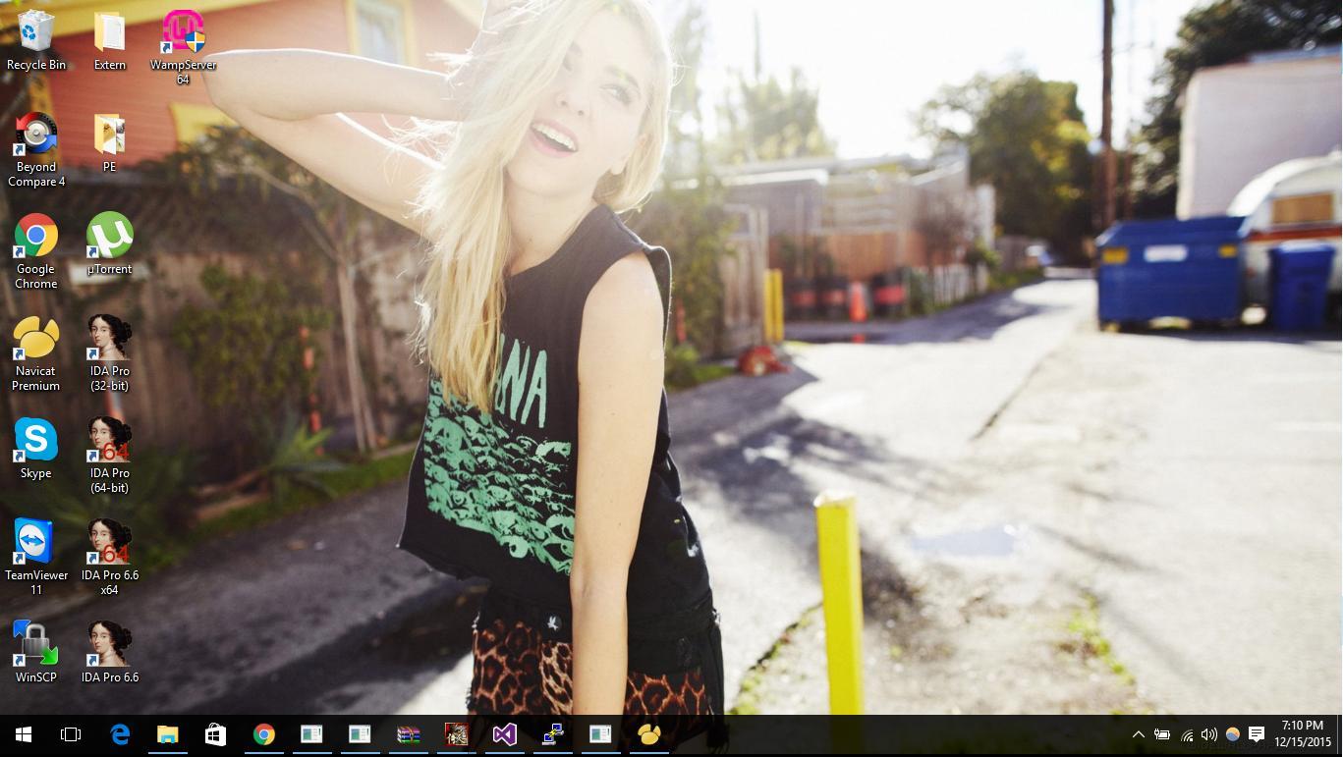Expand the hidden system tray icons
The width and height of the screenshot is (1343, 757).
(1138, 734)
